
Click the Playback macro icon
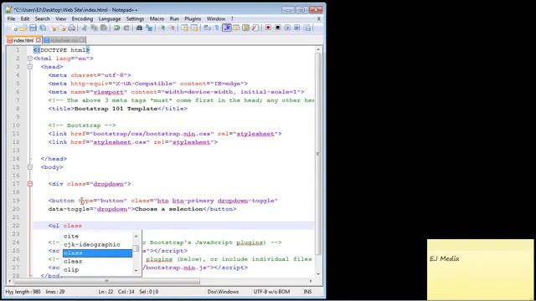(x=287, y=28)
